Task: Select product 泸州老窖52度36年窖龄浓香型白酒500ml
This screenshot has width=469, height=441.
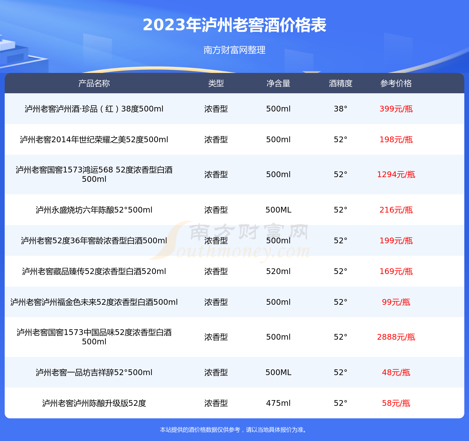Action: 94,240
